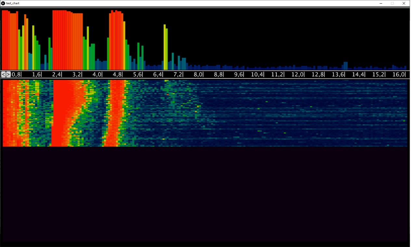
Task: Click the 13,6 axis tick label
Action: pos(338,75)
